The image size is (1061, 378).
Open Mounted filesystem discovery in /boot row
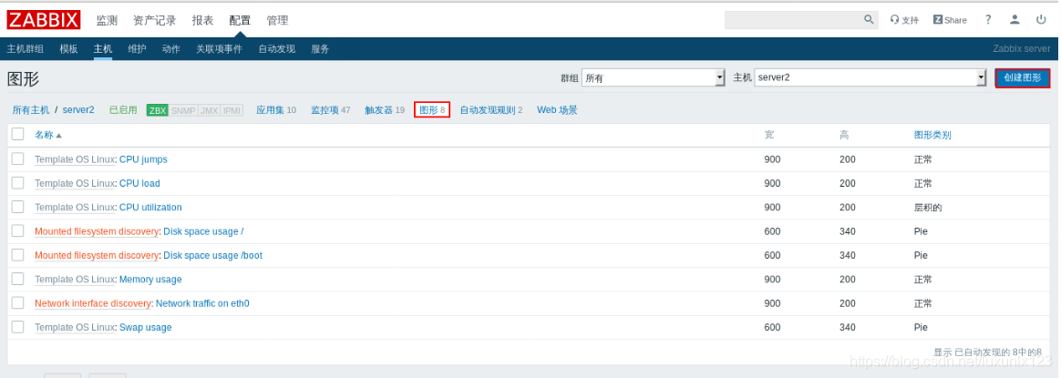click(97, 256)
